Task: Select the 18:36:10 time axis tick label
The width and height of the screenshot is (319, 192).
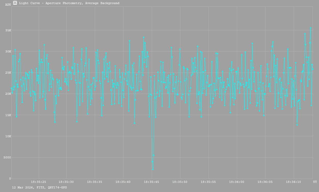Action: coord(294,182)
